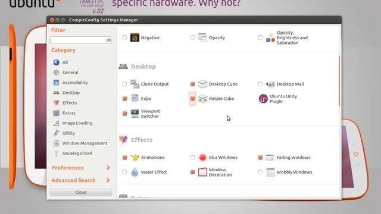Open the Rotate Cube plugin icon
Image resolution: width=381 pixels, height=214 pixels.
pyautogui.click(x=202, y=99)
